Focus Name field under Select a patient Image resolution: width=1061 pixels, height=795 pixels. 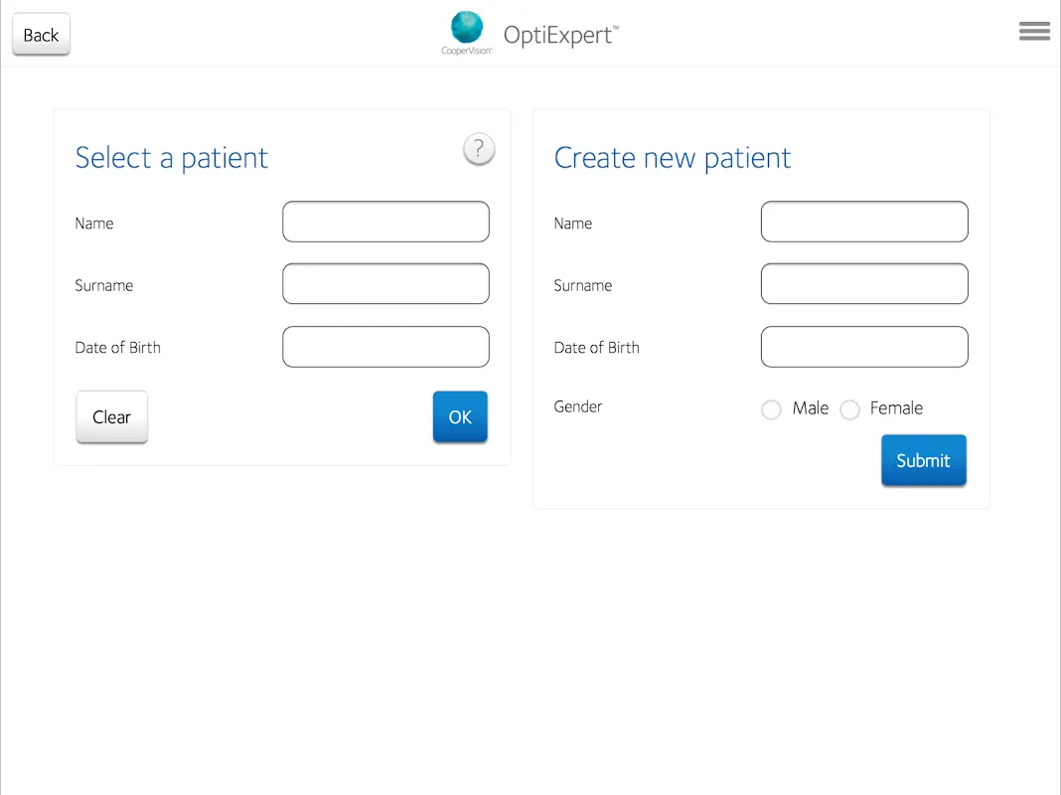click(385, 222)
